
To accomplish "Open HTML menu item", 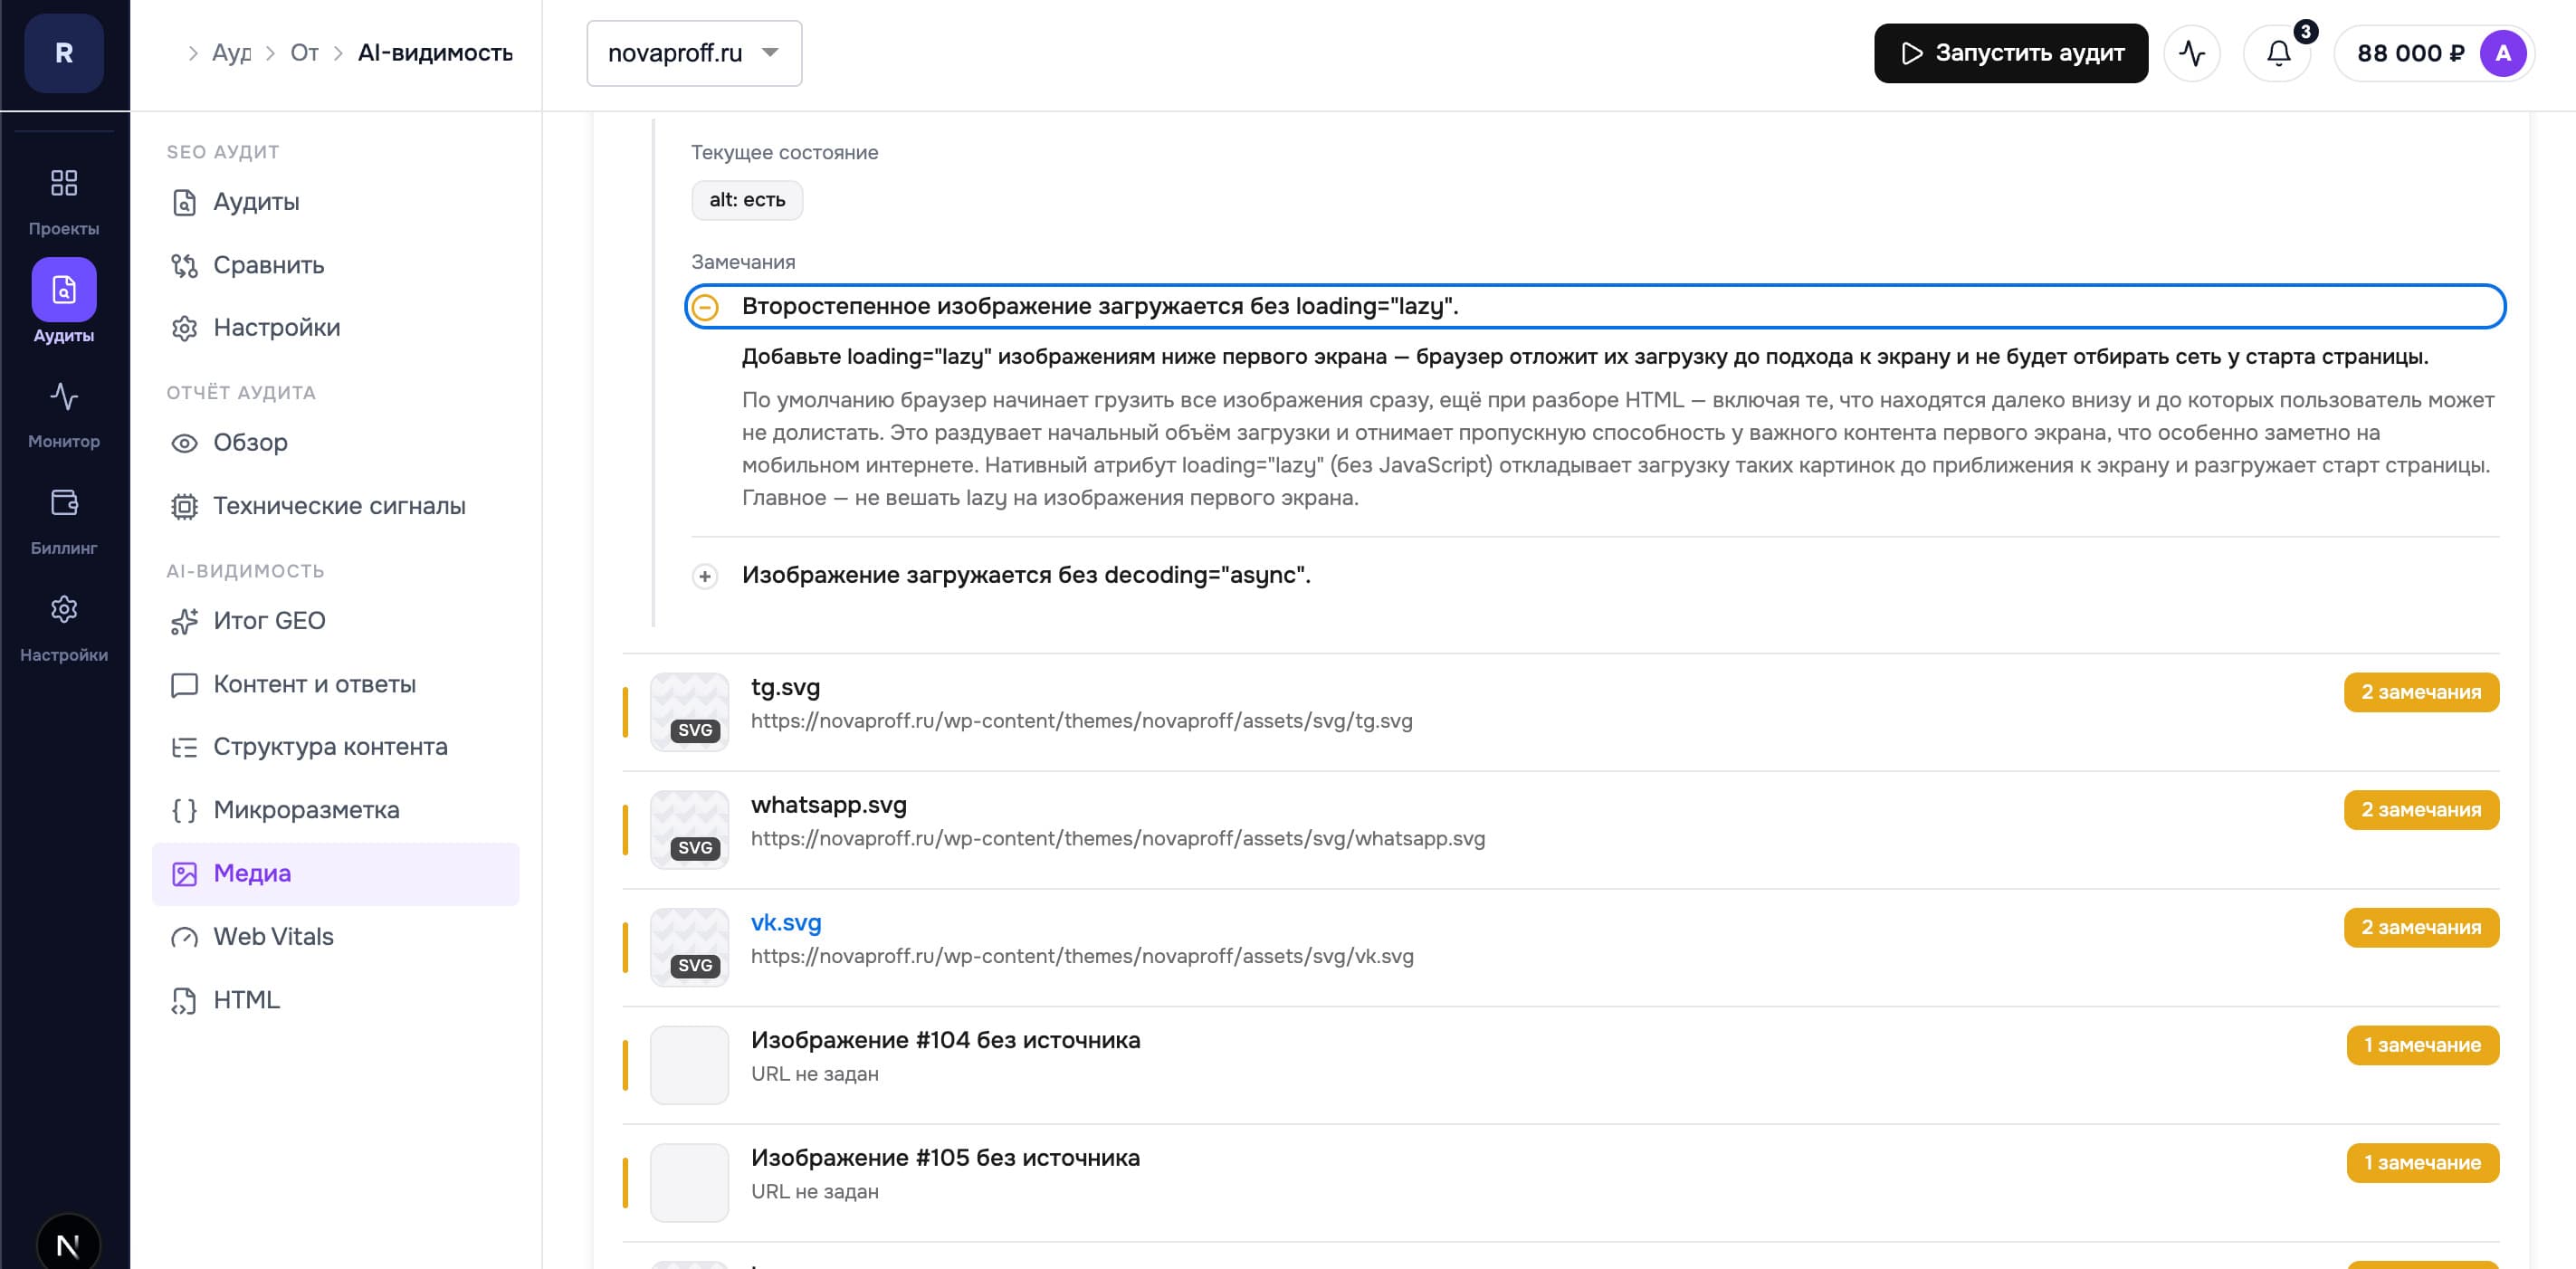I will [x=336, y=1000].
